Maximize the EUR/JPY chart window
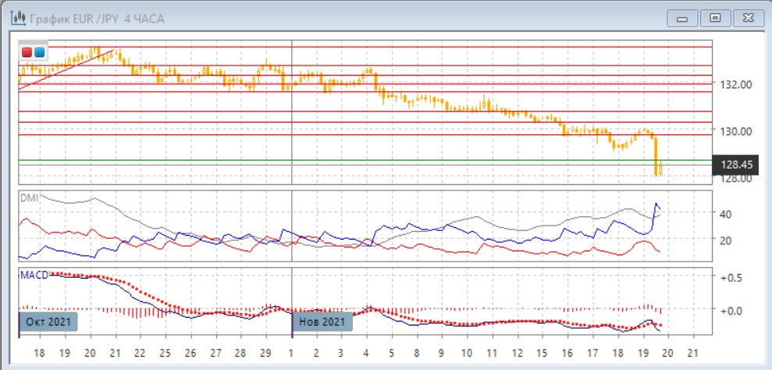 coord(713,17)
